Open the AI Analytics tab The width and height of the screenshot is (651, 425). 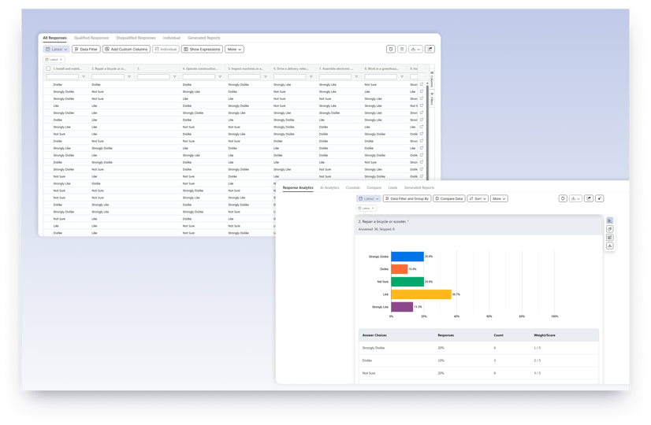coord(329,188)
